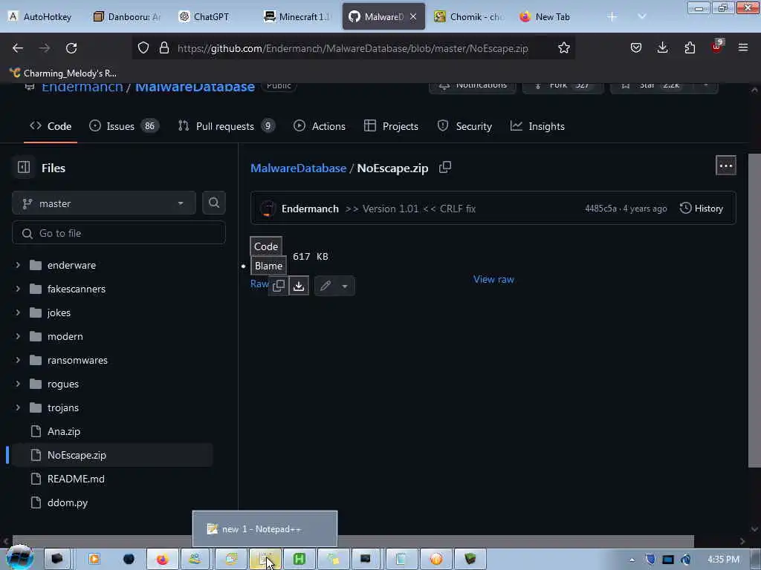Expand the trojans folder chevron
The image size is (761, 570).
click(x=18, y=407)
